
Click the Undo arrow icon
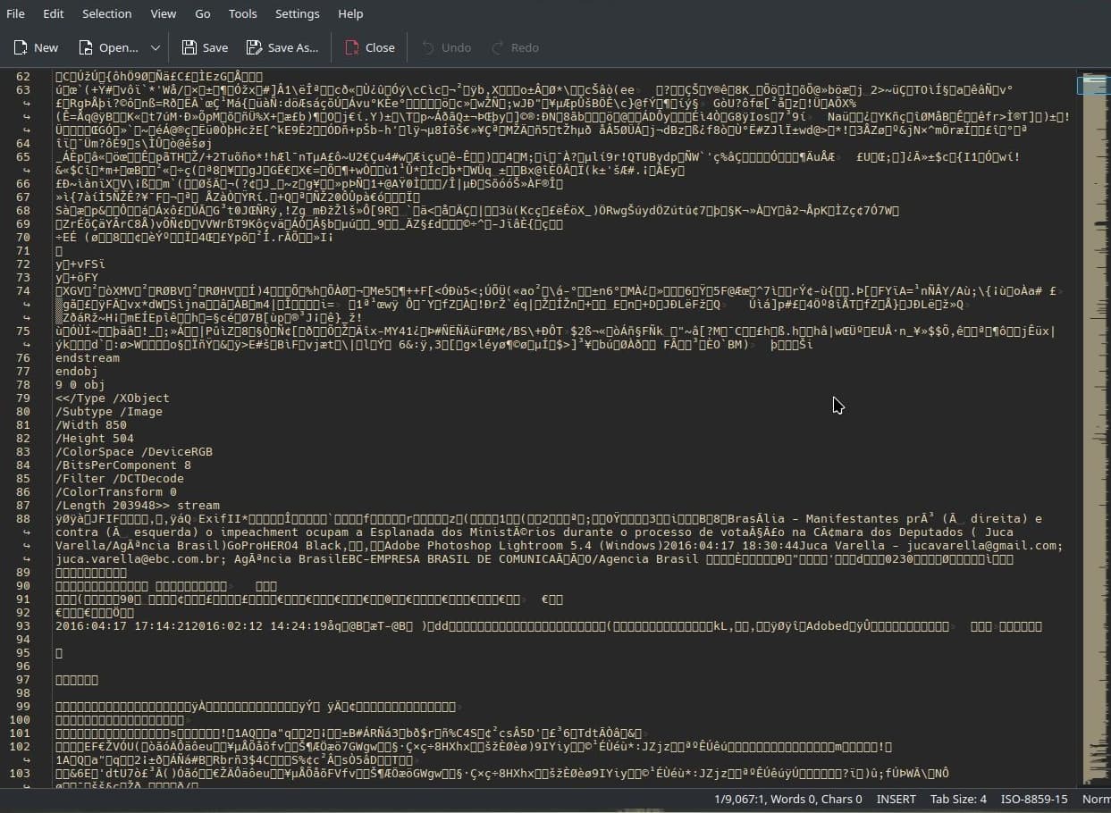pyautogui.click(x=428, y=47)
